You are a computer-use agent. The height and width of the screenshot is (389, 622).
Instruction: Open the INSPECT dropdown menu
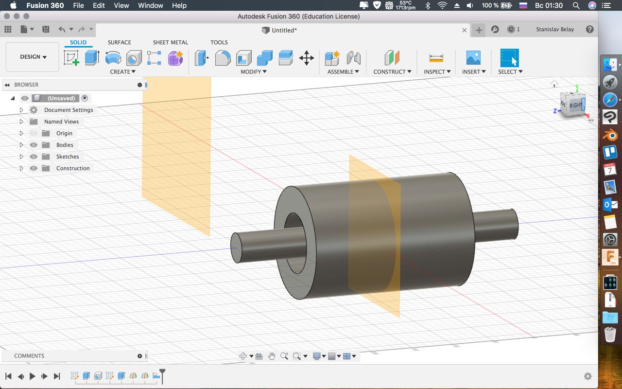[x=437, y=72]
